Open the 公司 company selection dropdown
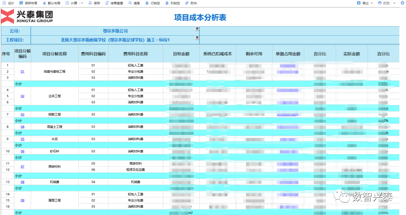Screen dimensions: 406x215 point(197,29)
